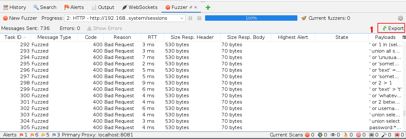Screen dimensions: 406x139
Task: Click the green plus add-tab icon
Action: (208, 7)
